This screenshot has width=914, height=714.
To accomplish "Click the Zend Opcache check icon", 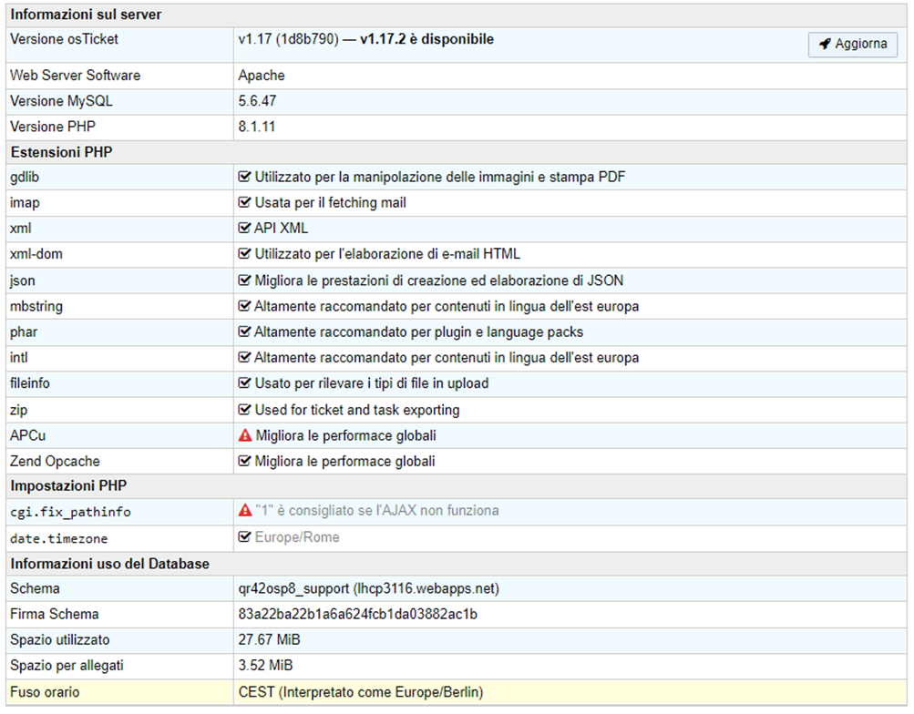I will pos(244,462).
